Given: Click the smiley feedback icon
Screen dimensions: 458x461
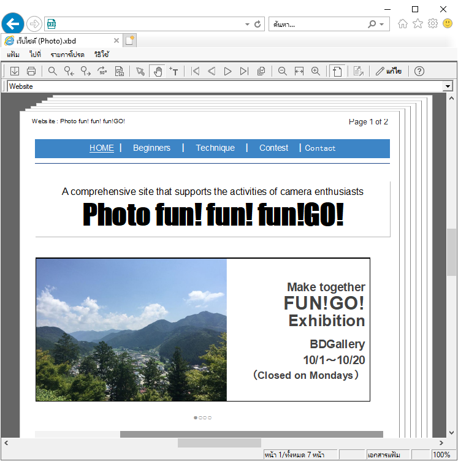Looking at the screenshot, I should (x=448, y=23).
